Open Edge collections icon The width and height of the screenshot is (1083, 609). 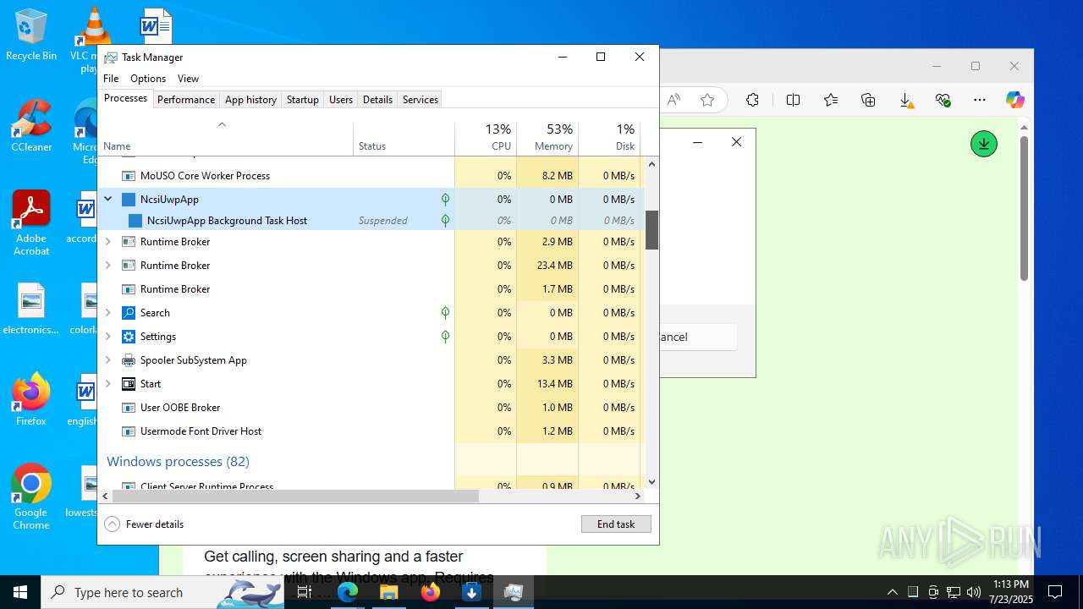868,100
